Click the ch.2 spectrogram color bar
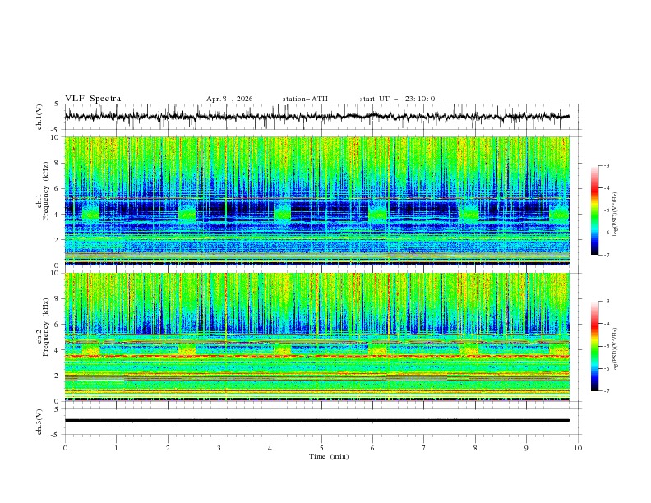The width and height of the screenshot is (651, 503). pos(594,346)
